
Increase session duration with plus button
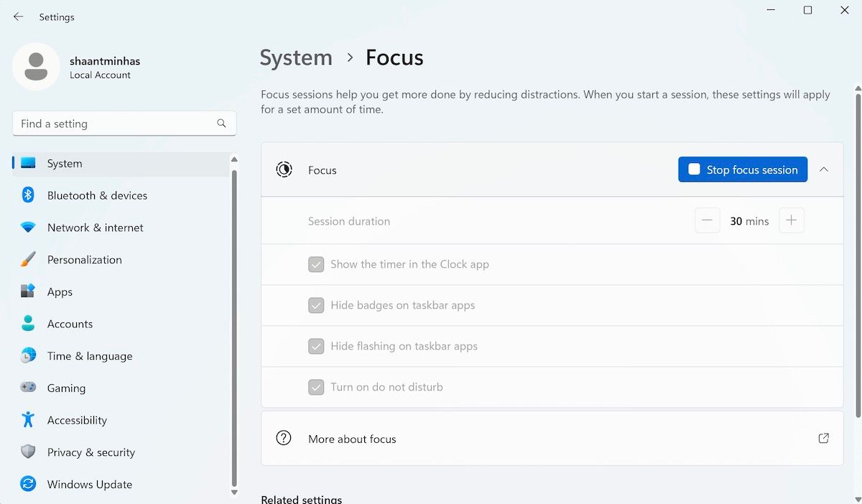[791, 220]
